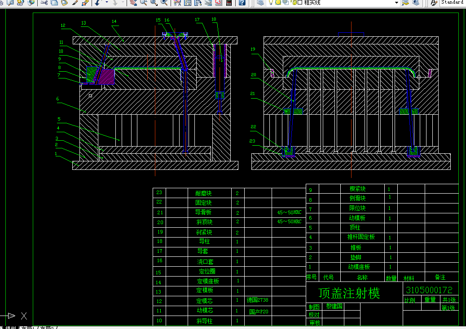Viewport: 466px width, 329px height.
Task: Click the 固定块 cell in row 22
Action: click(x=203, y=203)
